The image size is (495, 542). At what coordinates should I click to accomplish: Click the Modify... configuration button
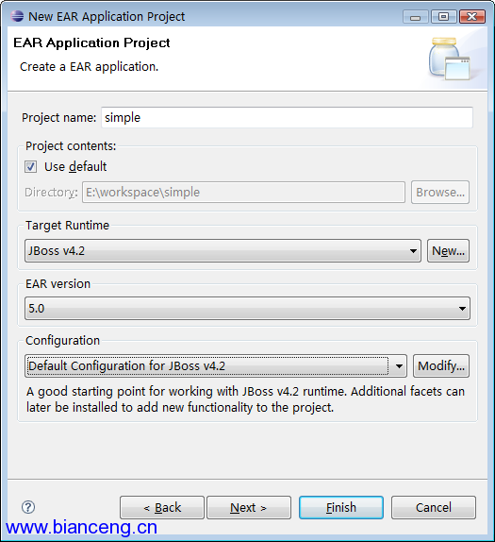point(441,365)
